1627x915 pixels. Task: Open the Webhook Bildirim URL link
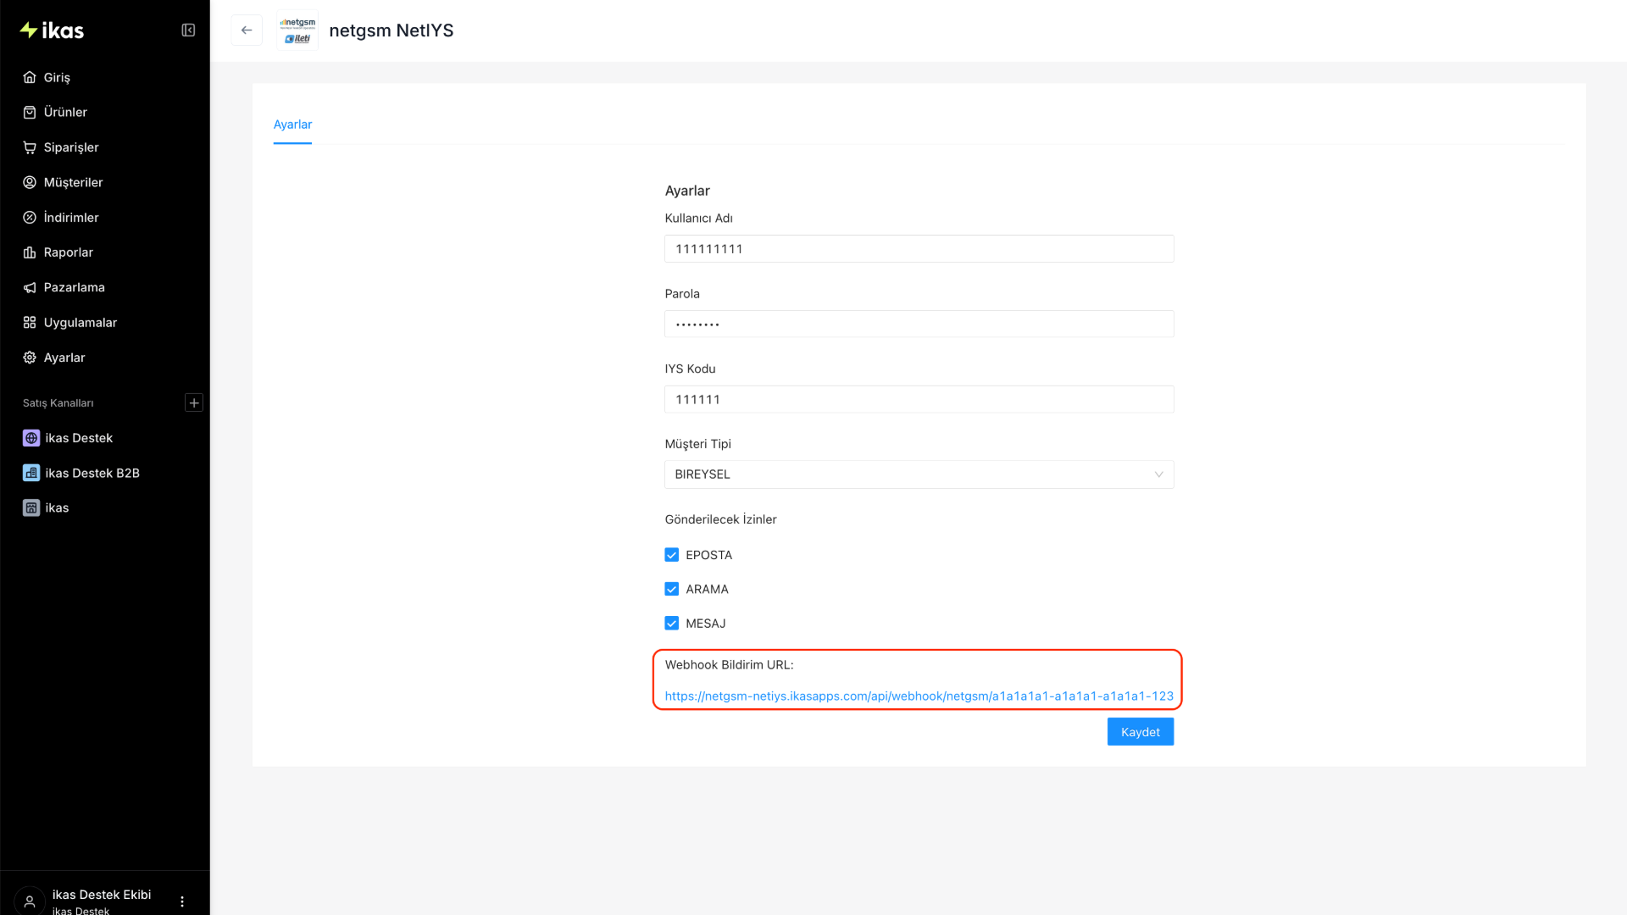point(919,696)
